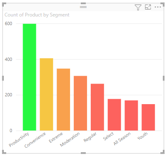
Task: Select the Select segment bar
Action: click(114, 115)
